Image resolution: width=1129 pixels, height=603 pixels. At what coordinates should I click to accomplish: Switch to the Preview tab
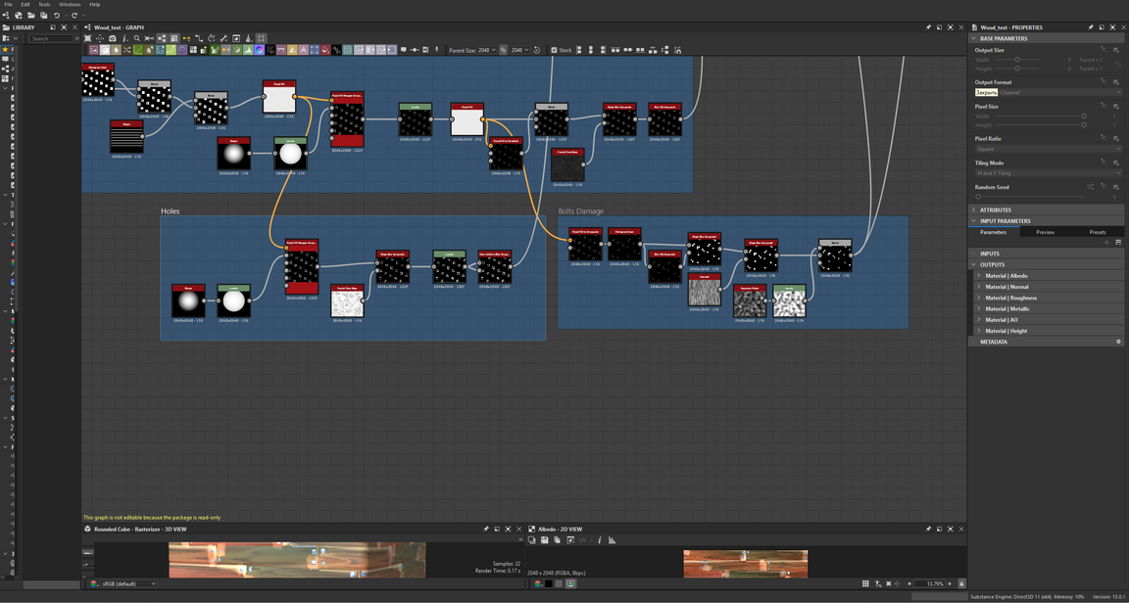click(x=1045, y=232)
